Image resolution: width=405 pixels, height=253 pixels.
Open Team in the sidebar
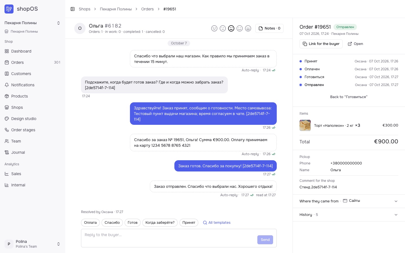pos(32,141)
